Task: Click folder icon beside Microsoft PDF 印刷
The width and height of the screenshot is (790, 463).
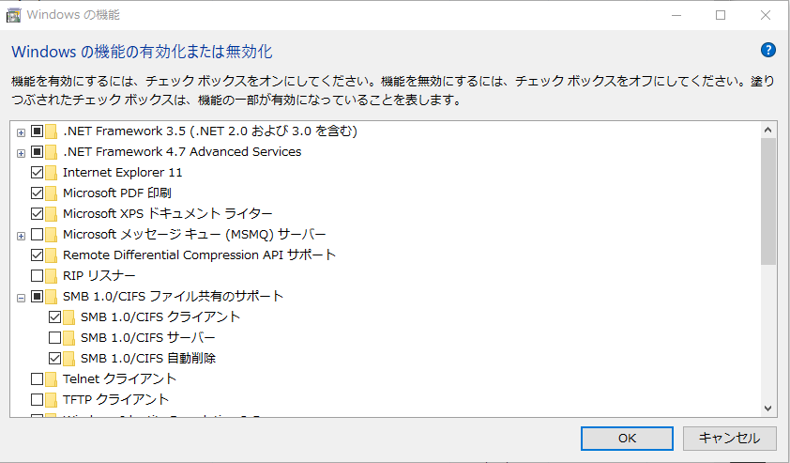Action: [51, 193]
